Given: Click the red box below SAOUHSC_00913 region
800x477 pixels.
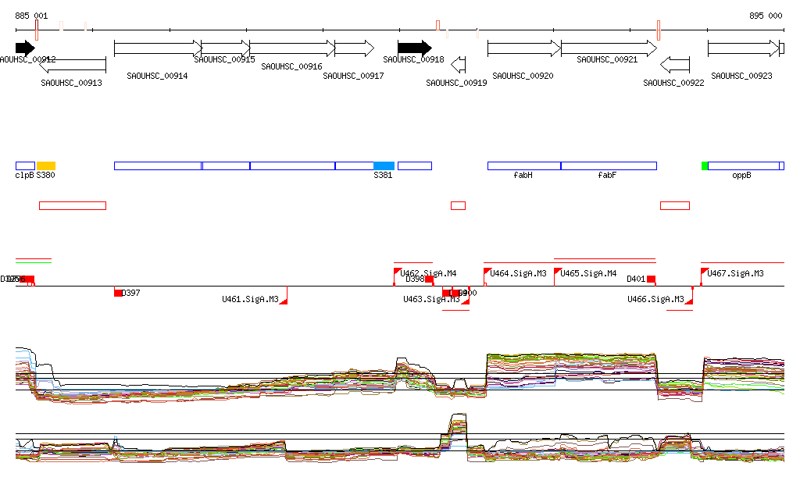Looking at the screenshot, I should [73, 205].
